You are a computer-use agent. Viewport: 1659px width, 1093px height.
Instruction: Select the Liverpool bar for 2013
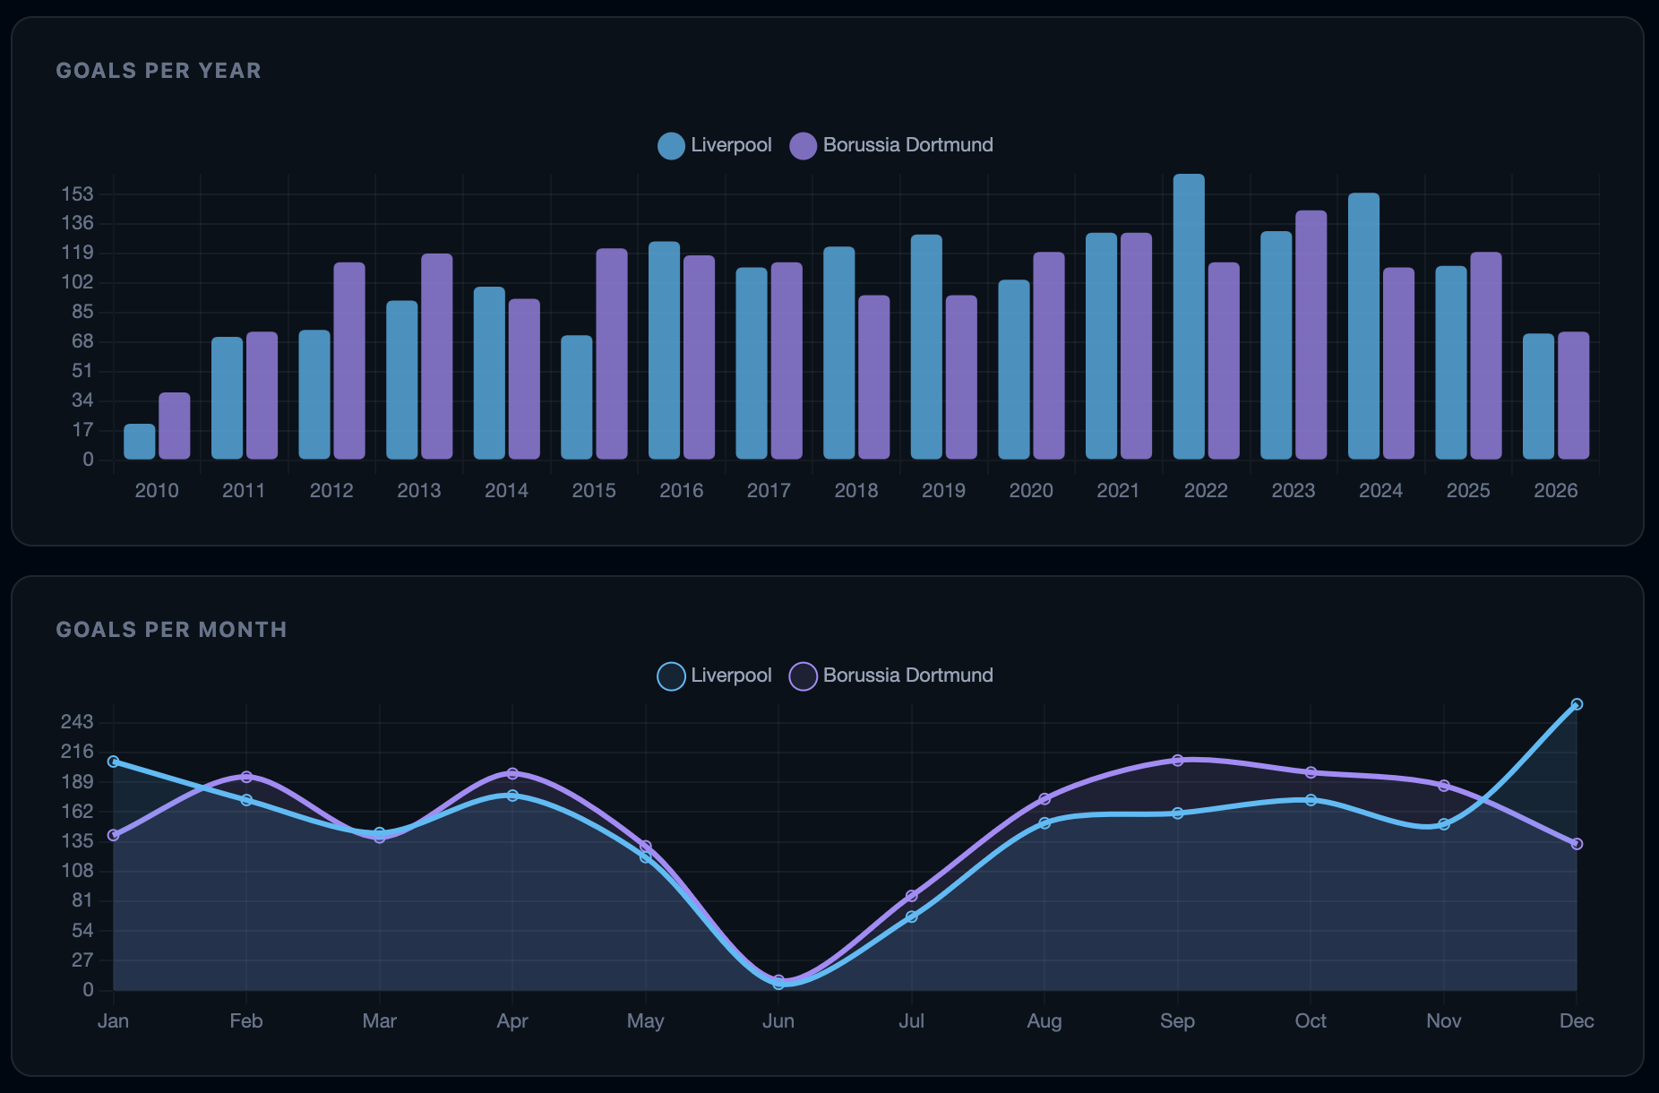pos(402,380)
